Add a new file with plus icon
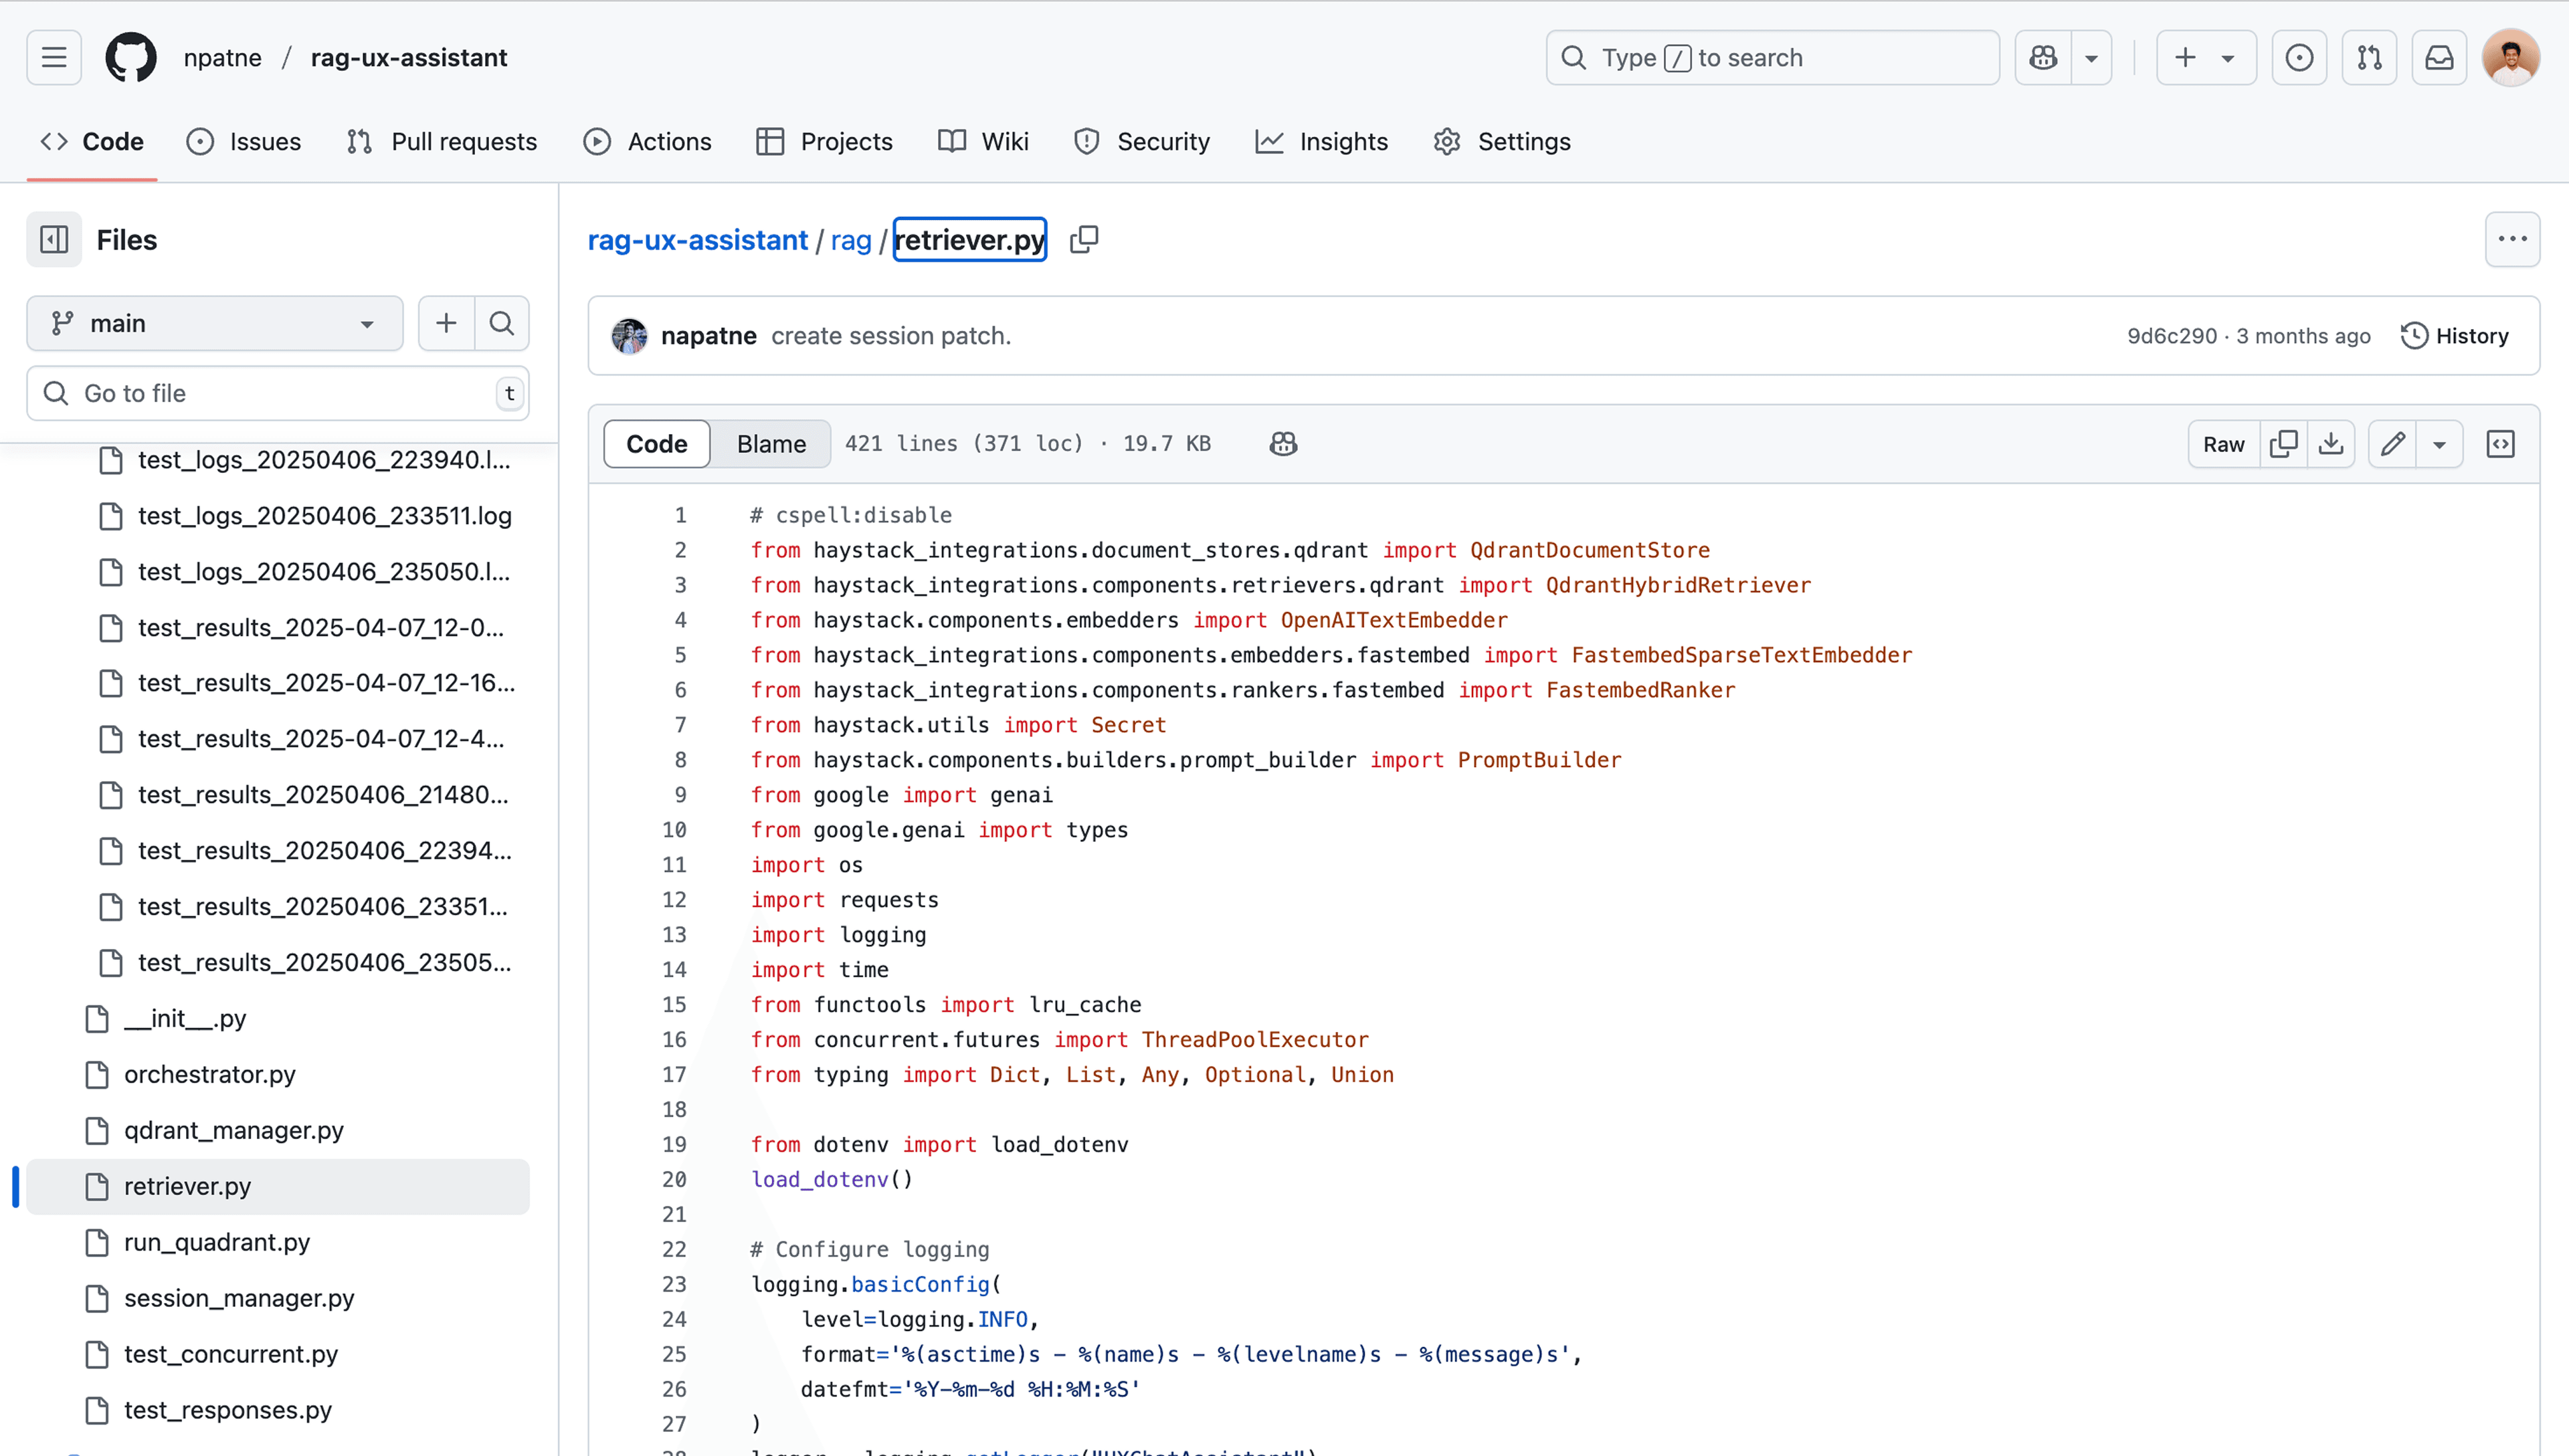Viewport: 2569px width, 1456px height. click(446, 323)
